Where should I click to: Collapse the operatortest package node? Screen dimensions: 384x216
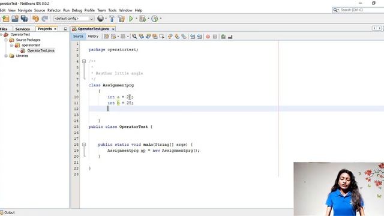tap(11, 46)
